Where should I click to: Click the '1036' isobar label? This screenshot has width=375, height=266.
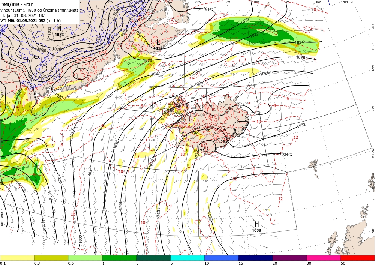pyautogui.click(x=210, y=216)
